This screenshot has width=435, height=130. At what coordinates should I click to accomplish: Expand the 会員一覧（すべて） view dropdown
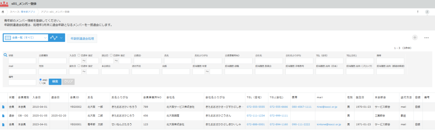[x=25, y=38]
